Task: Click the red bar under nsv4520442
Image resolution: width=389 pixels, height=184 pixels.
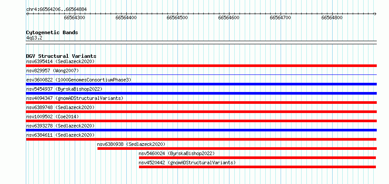Action: pos(257,167)
